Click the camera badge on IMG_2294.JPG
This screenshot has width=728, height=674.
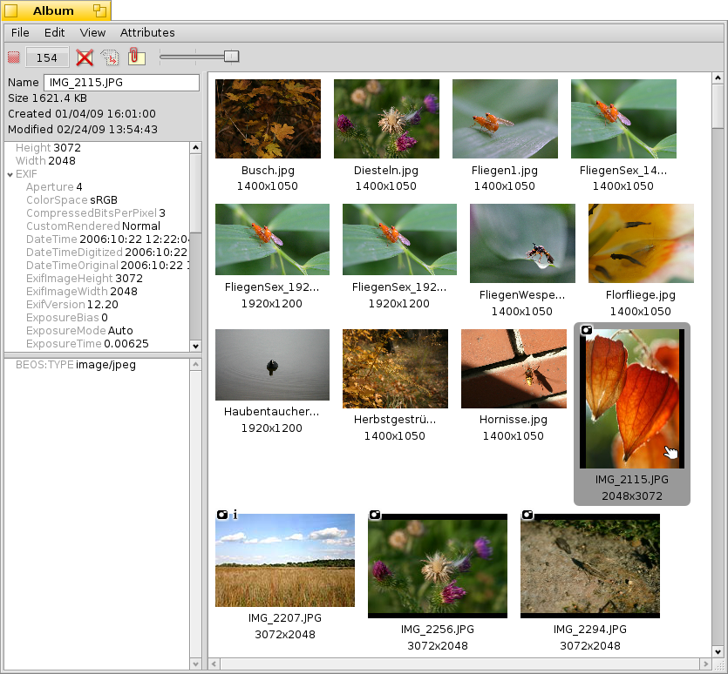(x=527, y=515)
